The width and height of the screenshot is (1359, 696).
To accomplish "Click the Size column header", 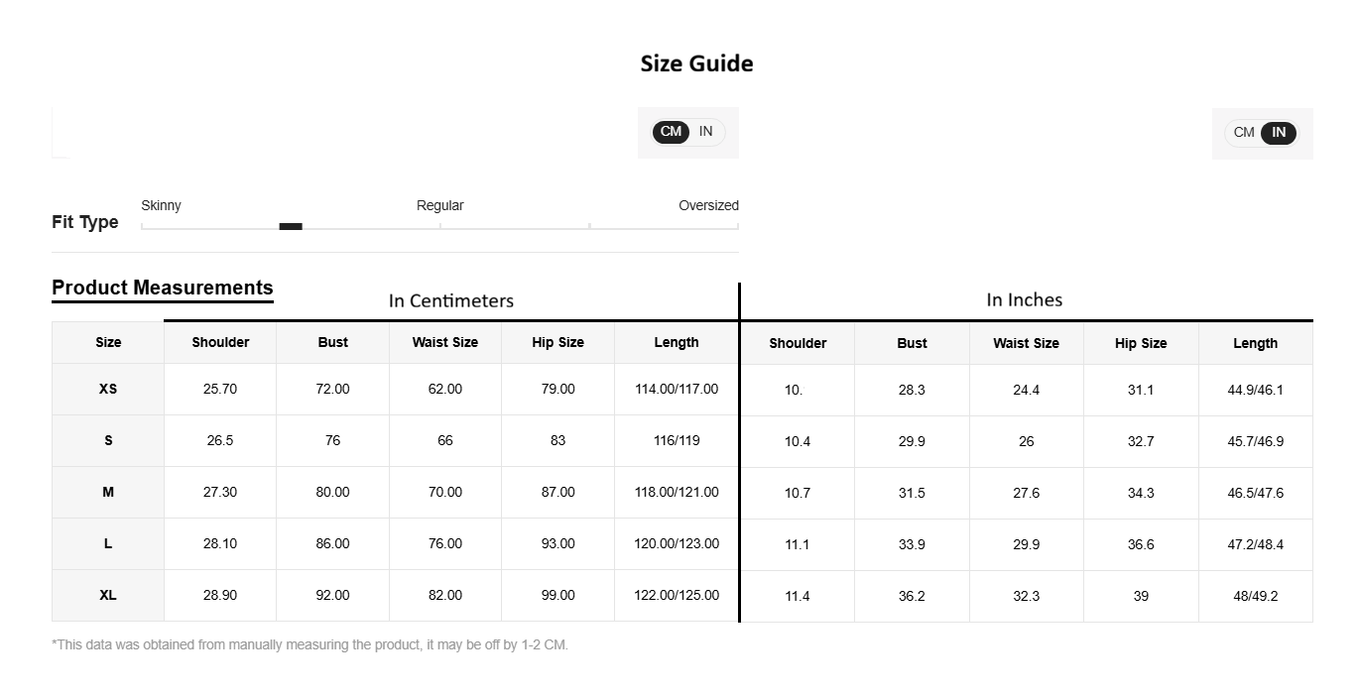I will [108, 342].
